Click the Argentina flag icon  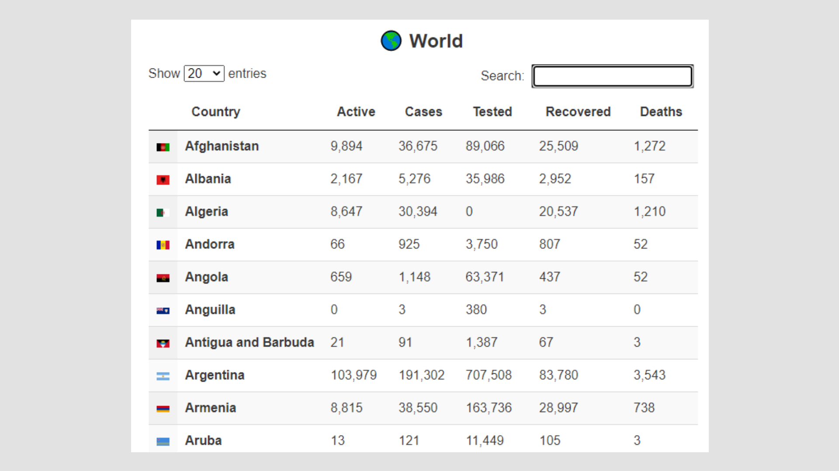tap(163, 376)
